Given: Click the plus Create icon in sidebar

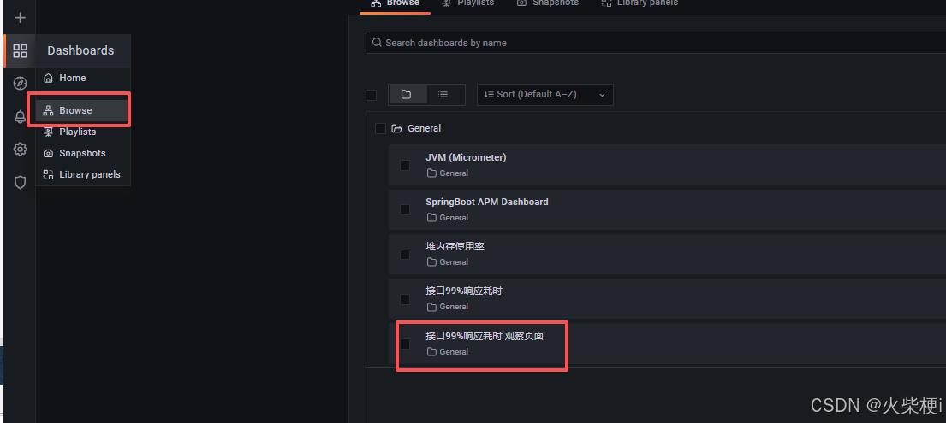Looking at the screenshot, I should point(20,17).
